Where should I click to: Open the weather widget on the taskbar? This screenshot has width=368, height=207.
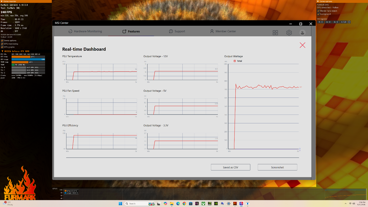8,204
